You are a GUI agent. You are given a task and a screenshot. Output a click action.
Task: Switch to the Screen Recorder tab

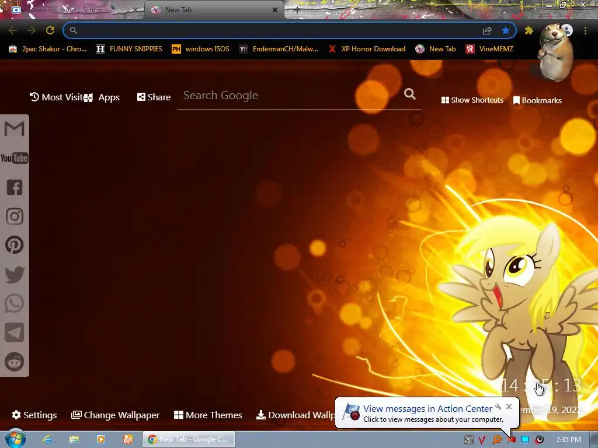(72, 10)
